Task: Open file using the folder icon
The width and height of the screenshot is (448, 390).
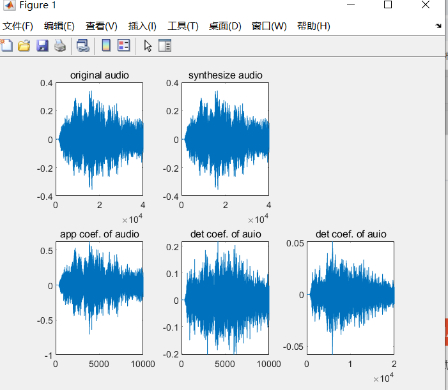Action: [x=24, y=46]
